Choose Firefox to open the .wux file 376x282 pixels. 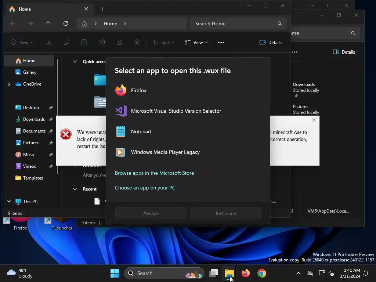(188, 90)
